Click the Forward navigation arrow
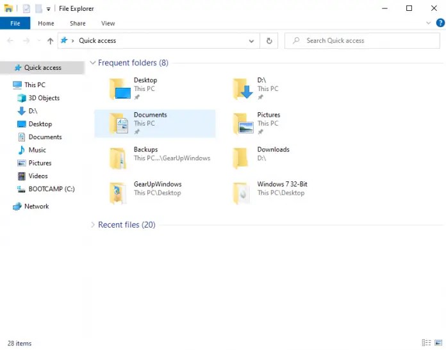 pyautogui.click(x=26, y=40)
